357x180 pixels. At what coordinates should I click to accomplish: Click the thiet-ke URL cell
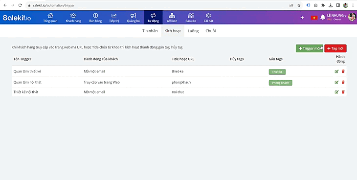tap(178, 71)
